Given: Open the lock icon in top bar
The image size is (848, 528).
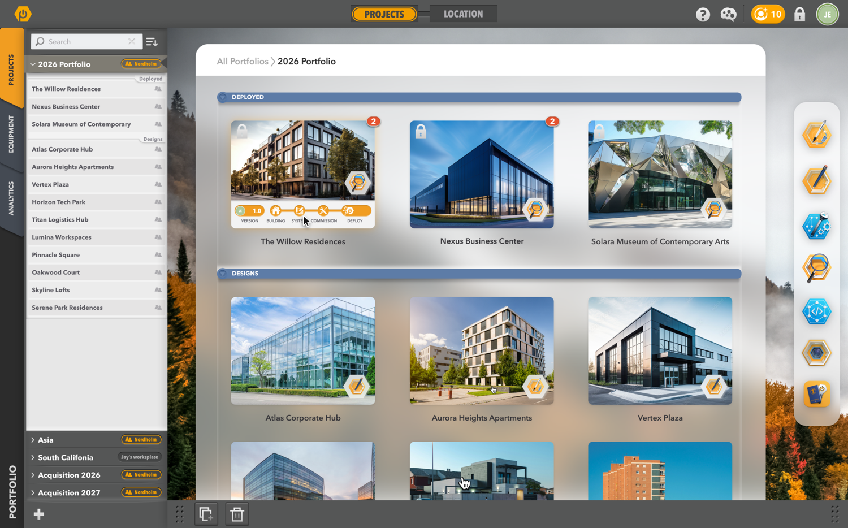Looking at the screenshot, I should [799, 14].
